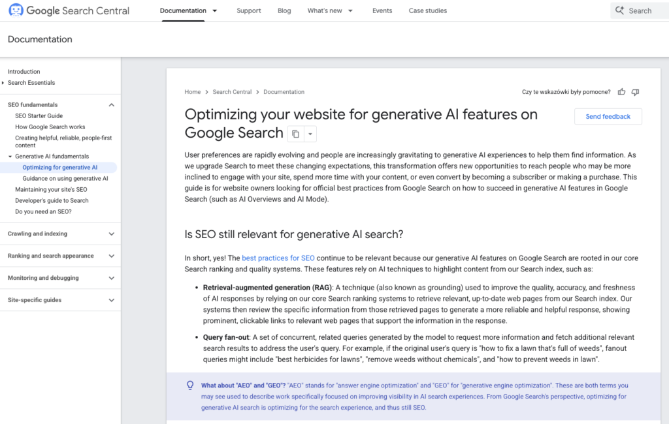Select Optimizing for generative AI item
The width and height of the screenshot is (669, 424).
[x=59, y=168]
